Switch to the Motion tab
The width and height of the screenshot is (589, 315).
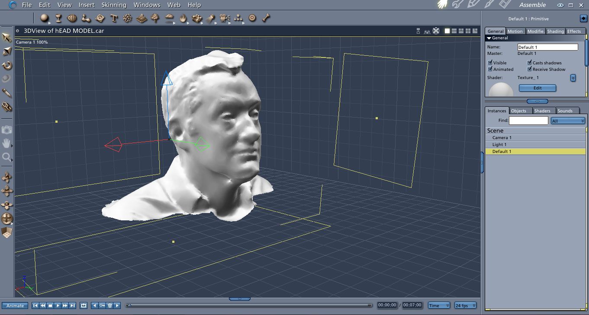coord(515,31)
